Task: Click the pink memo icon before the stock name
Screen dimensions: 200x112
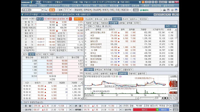Action: tap(45, 19)
